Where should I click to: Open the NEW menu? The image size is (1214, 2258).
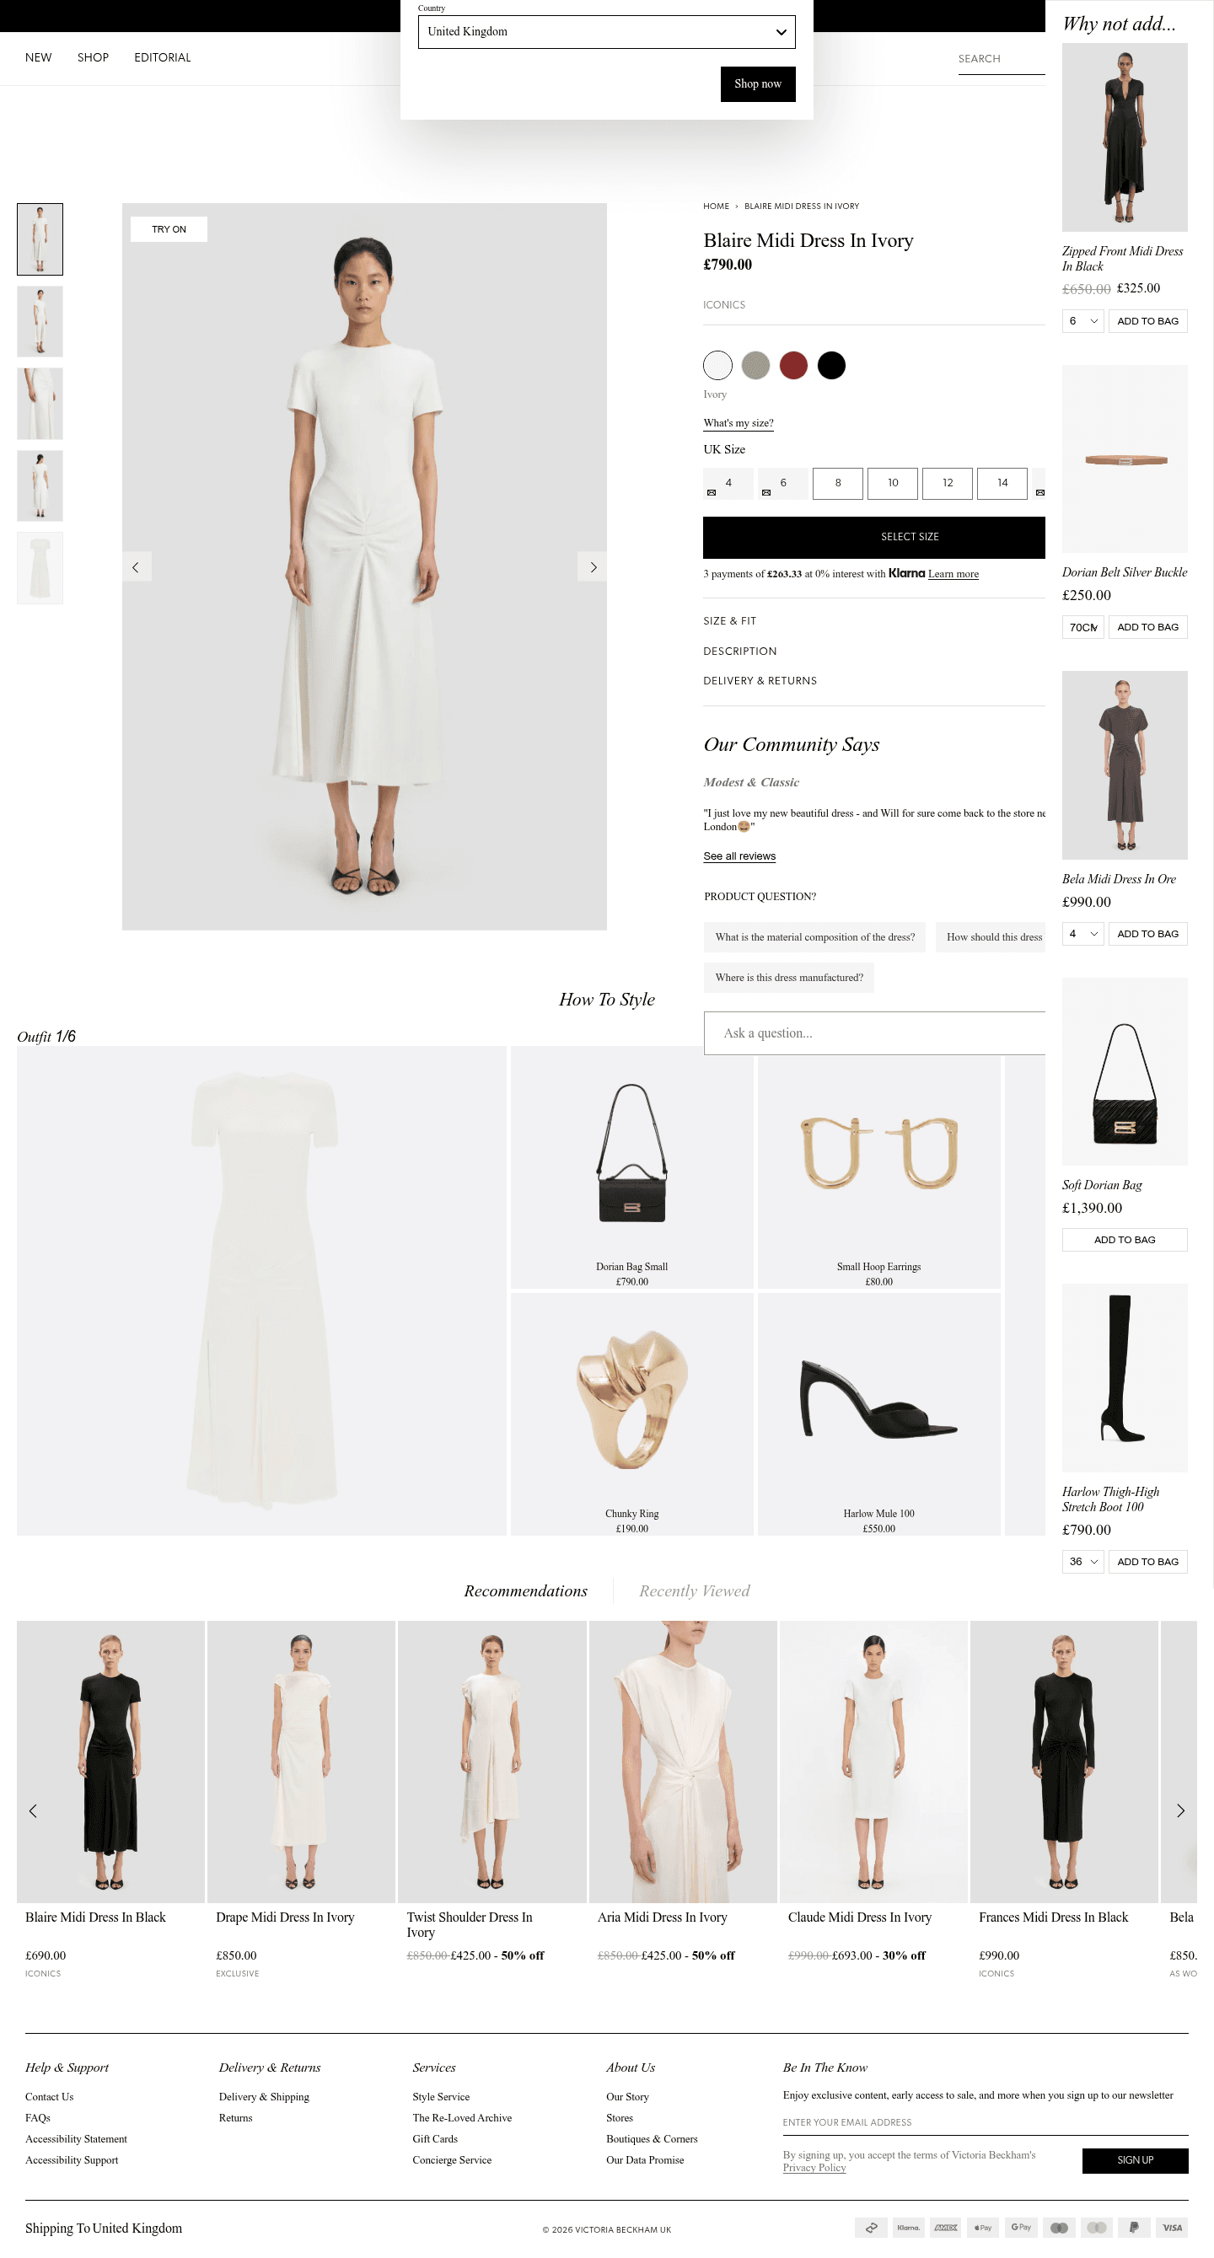pyautogui.click(x=39, y=58)
